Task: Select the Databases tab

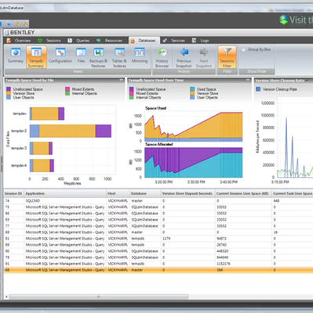Action: [144, 41]
